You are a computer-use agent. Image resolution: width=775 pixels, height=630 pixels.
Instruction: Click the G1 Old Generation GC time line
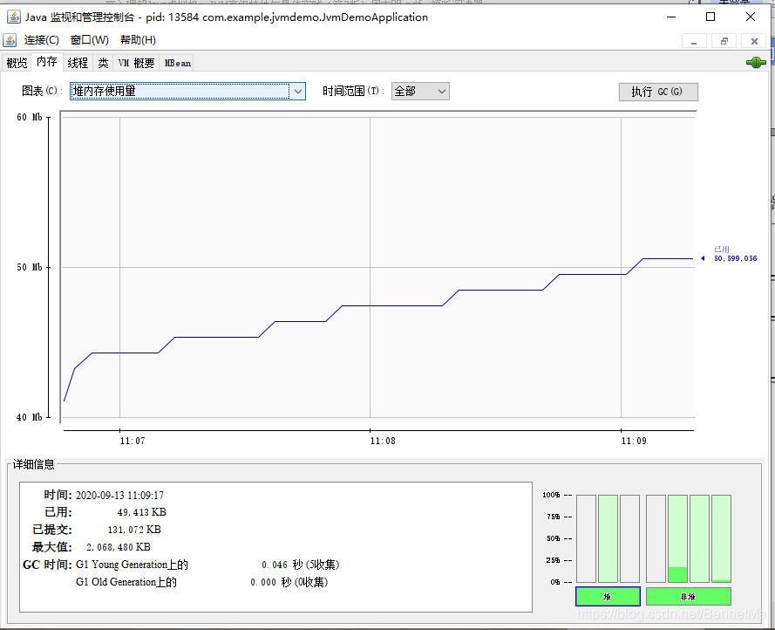coord(201,582)
